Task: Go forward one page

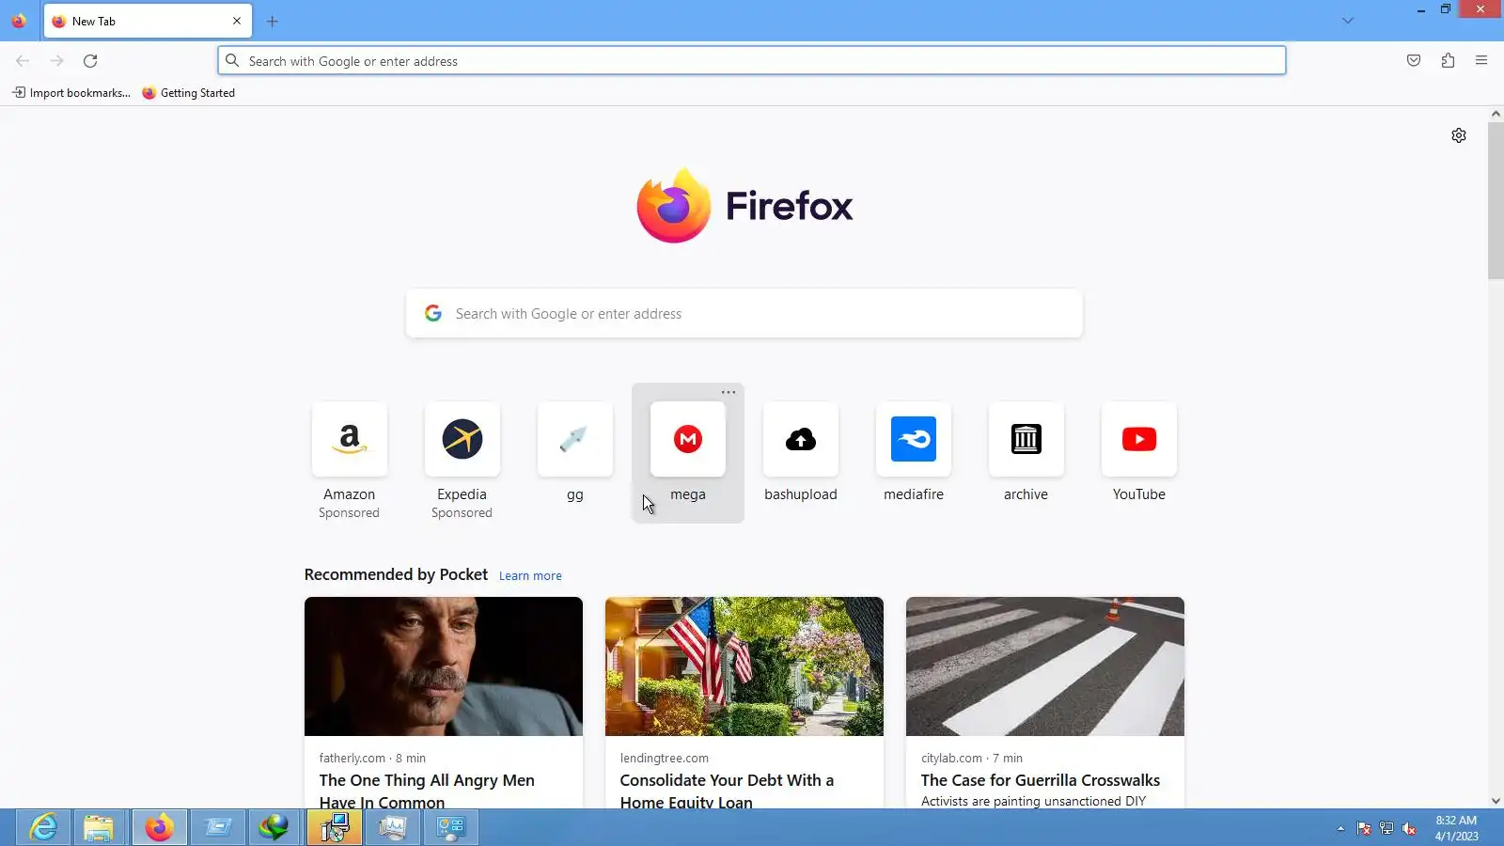Action: (56, 61)
